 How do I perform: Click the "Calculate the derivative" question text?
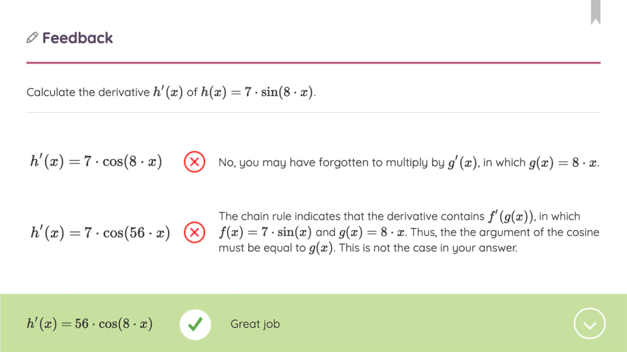(88, 92)
